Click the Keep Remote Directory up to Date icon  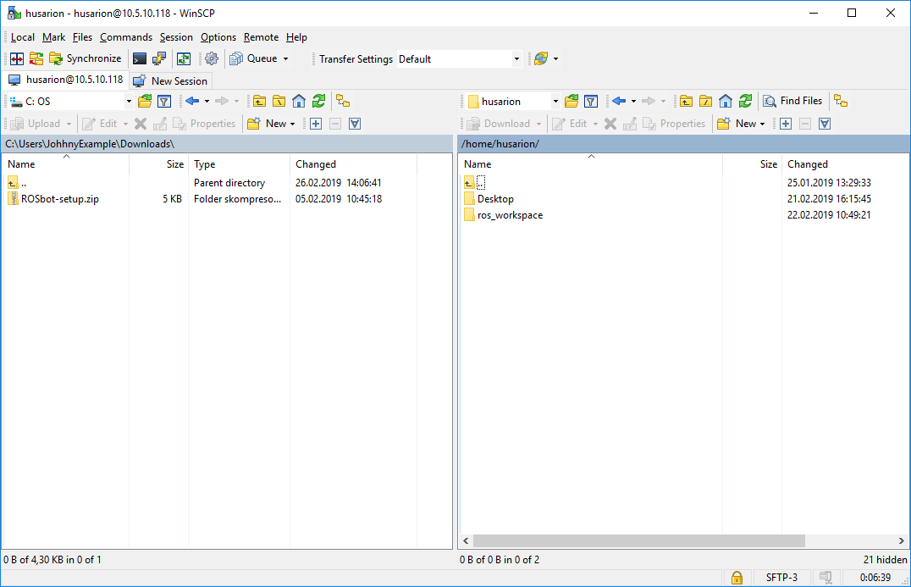click(x=184, y=58)
